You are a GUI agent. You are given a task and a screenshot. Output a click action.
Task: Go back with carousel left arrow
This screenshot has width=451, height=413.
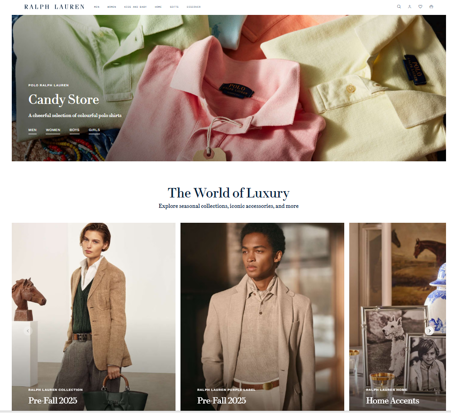click(x=28, y=331)
